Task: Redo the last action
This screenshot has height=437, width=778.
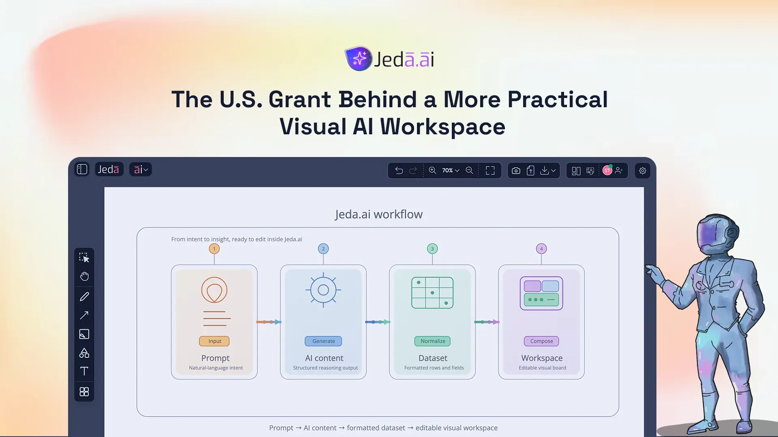Action: coord(413,170)
